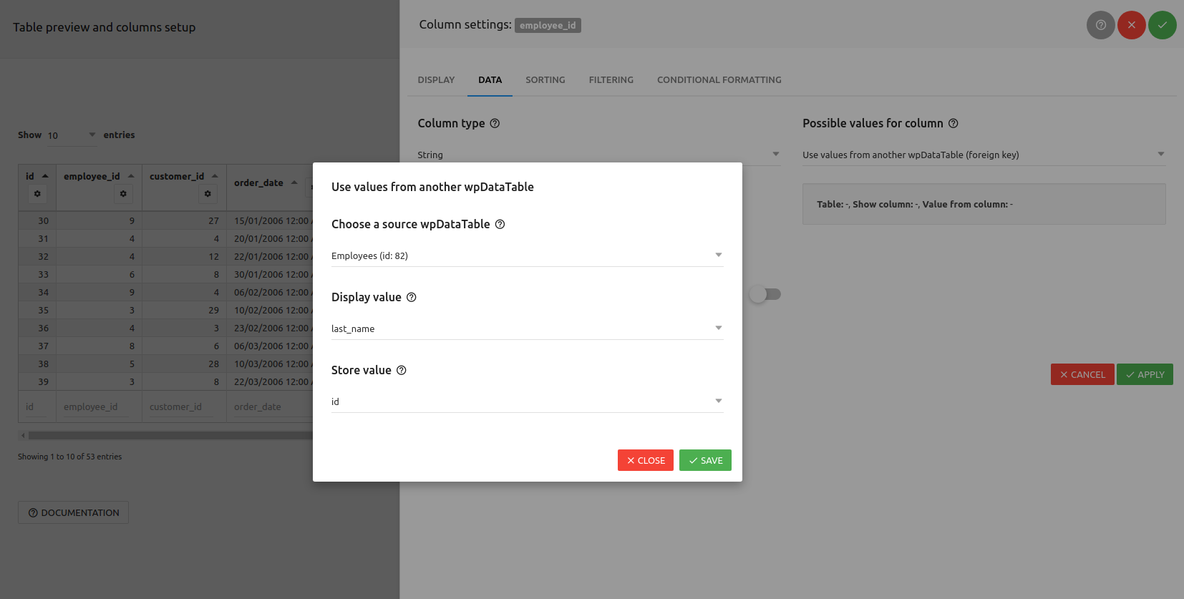Open Store value dropdown showing id
This screenshot has width=1184, height=599.
coord(527,401)
